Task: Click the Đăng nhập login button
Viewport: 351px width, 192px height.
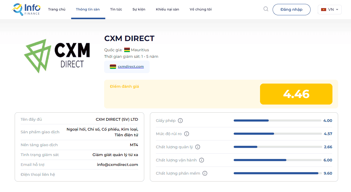Action: 291,10
